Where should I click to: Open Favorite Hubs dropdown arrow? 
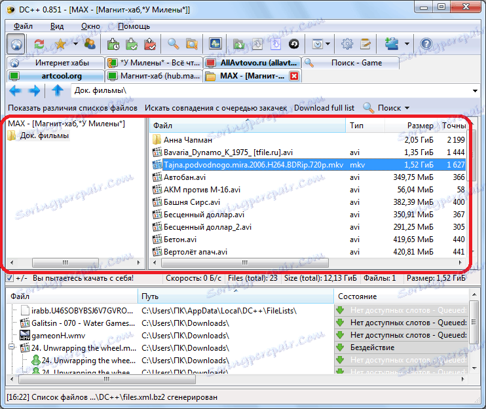75,44
